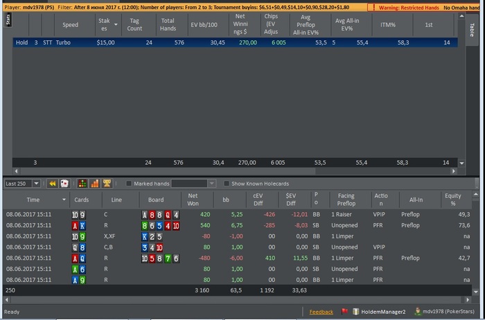Click the yellow rewind arrows toolbar icon

pyautogui.click(x=52, y=184)
